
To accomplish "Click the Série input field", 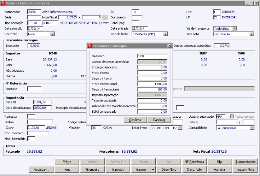I will (x=34, y=17).
